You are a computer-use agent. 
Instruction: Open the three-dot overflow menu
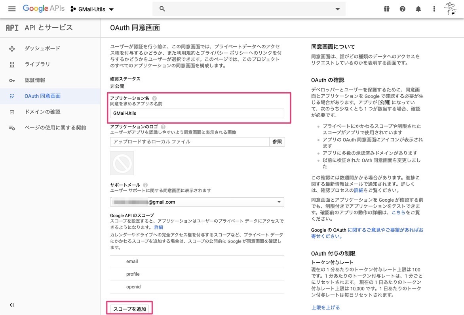434,8
